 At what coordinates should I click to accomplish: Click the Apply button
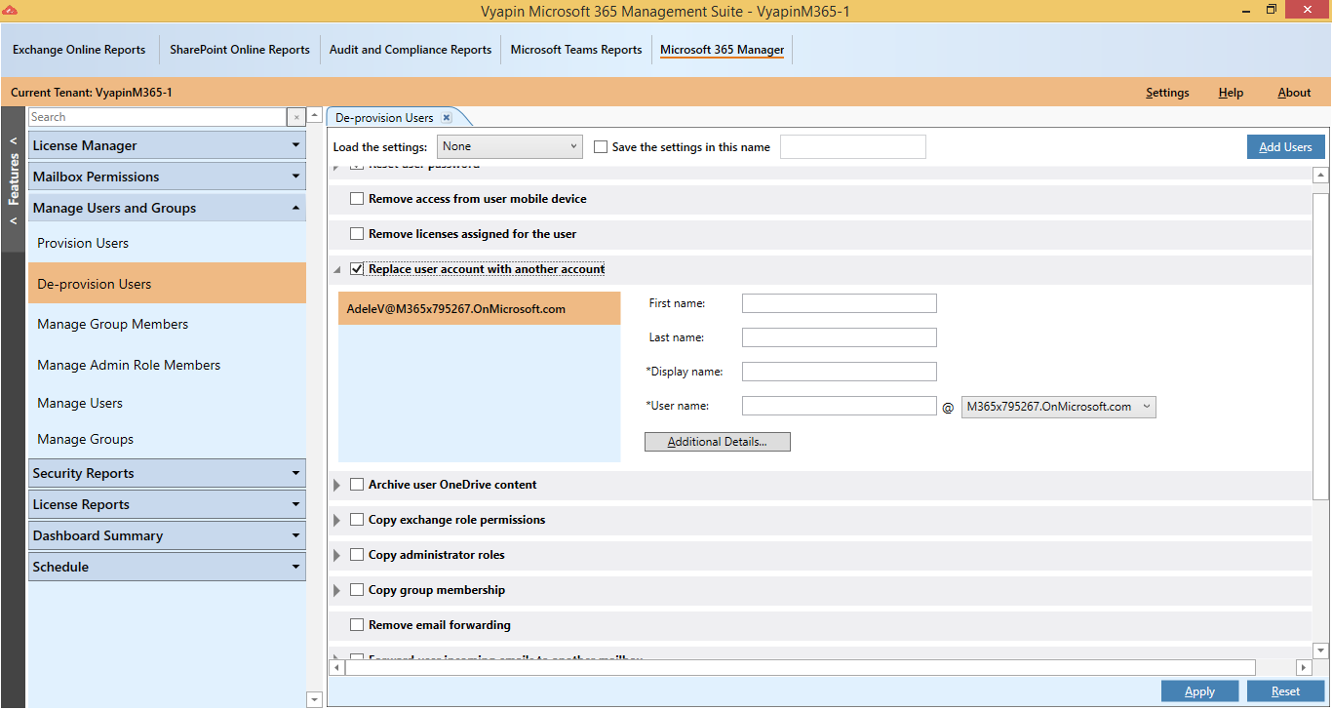1199,690
